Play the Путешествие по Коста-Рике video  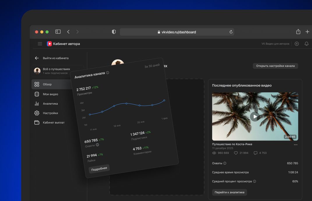coord(255,117)
